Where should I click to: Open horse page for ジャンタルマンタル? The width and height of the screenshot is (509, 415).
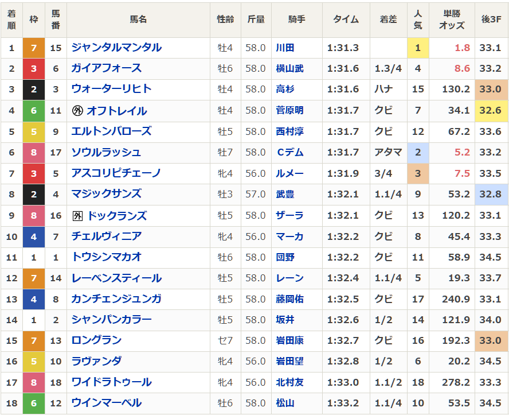tap(116, 48)
